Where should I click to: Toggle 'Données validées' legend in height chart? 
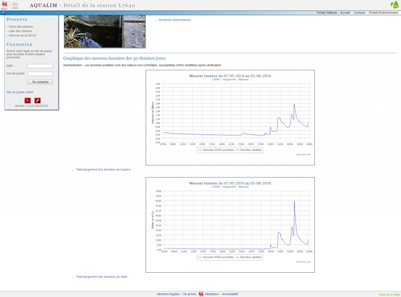[x=251, y=150]
